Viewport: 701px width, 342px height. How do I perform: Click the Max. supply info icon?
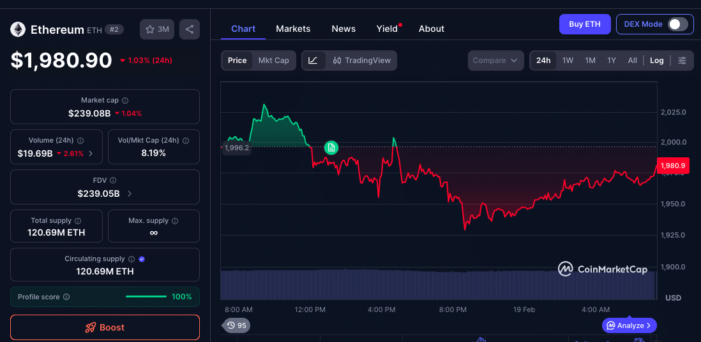(175, 221)
